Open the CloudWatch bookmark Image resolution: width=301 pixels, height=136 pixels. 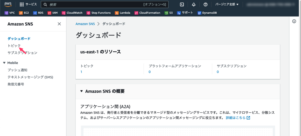[x=72, y=13]
